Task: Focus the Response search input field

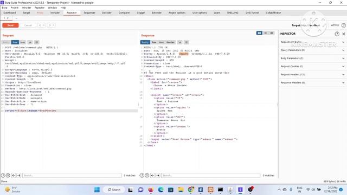Action: click(210, 175)
